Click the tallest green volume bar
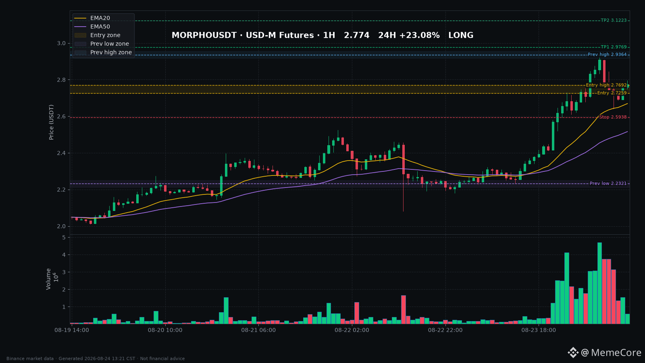This screenshot has height=363, width=645. point(599,283)
